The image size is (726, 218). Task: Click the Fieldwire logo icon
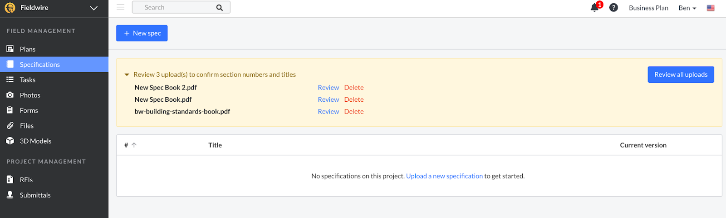(10, 8)
